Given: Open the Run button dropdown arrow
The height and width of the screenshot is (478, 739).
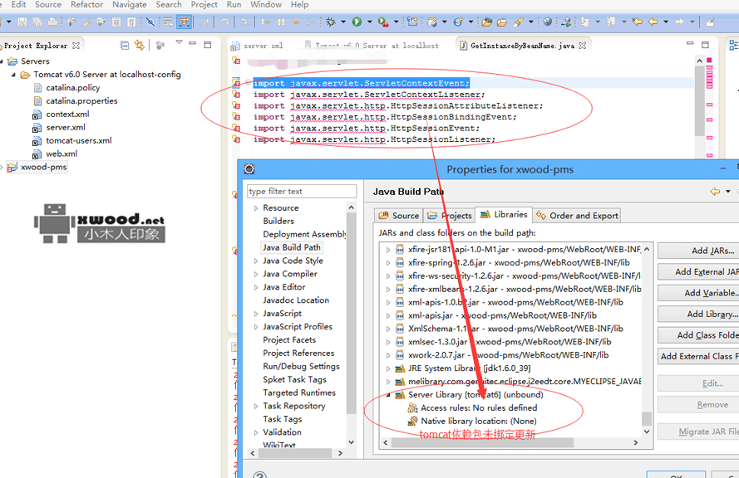Looking at the screenshot, I should coord(369,22).
